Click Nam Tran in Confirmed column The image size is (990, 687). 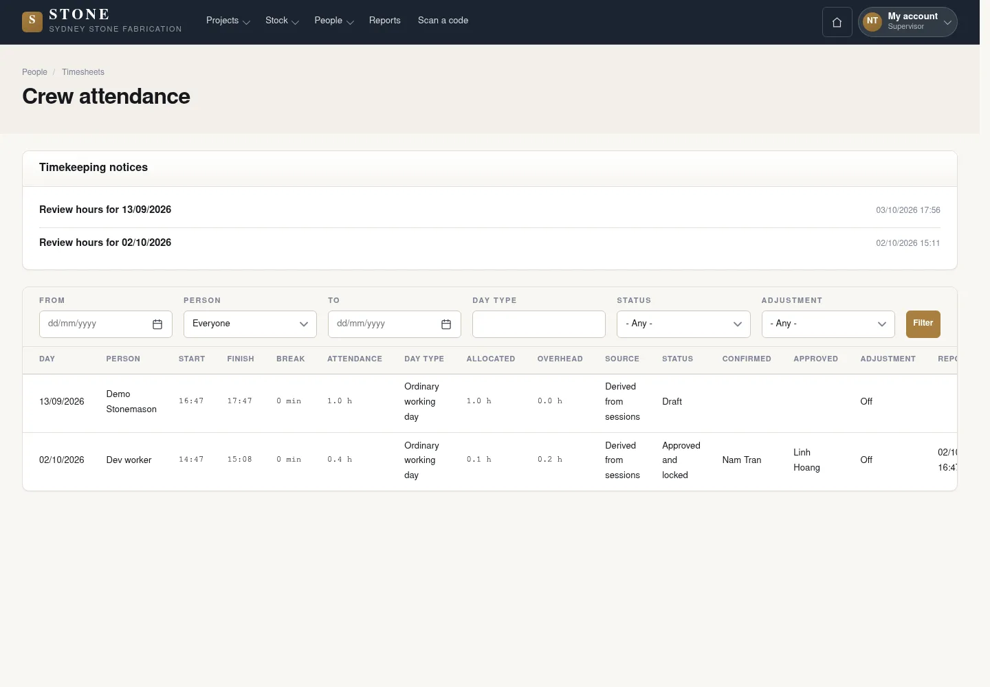(x=742, y=460)
